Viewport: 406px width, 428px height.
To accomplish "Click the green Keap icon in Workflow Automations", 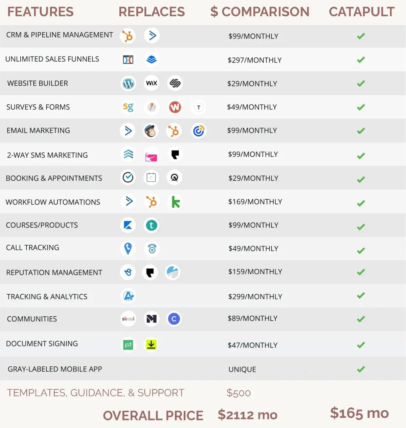I will coord(175,202).
